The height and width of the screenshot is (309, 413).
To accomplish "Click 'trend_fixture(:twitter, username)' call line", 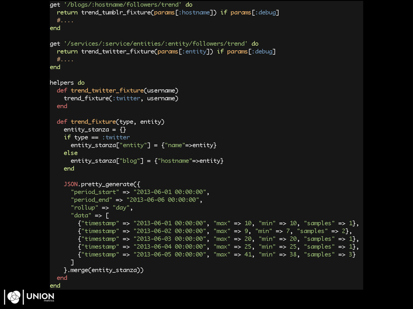I will (x=121, y=99).
